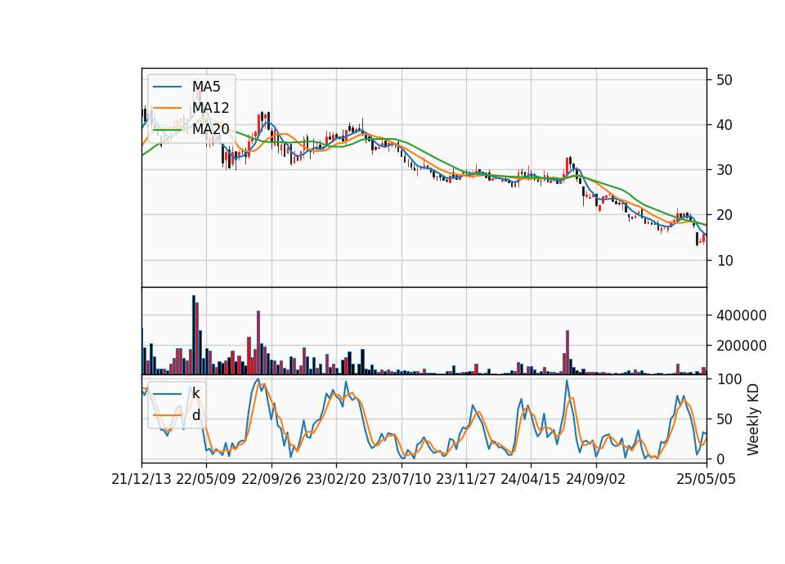The width and height of the screenshot is (785, 564).
Task: Click the Weekly KD axis label
Action: tap(753, 419)
